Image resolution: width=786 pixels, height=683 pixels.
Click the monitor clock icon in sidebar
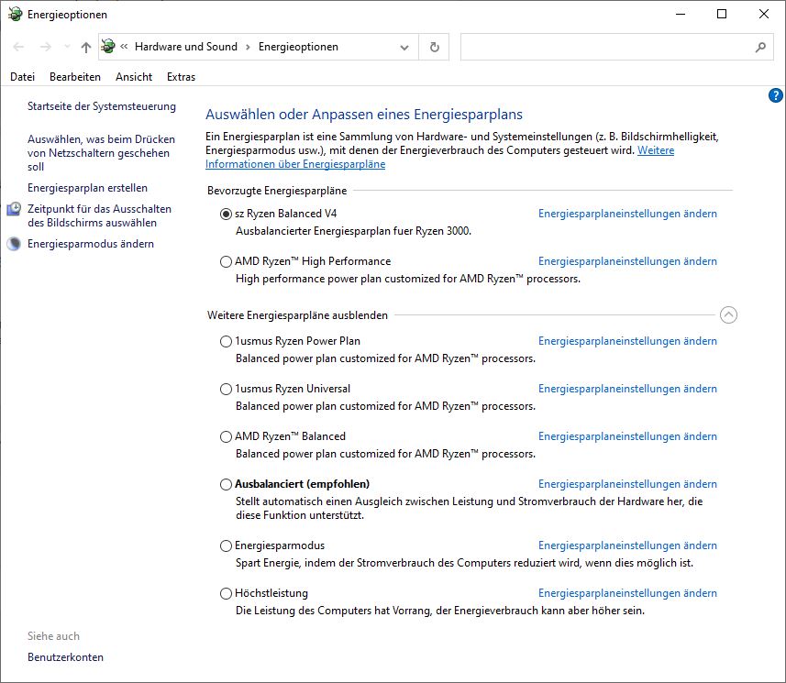click(x=14, y=209)
